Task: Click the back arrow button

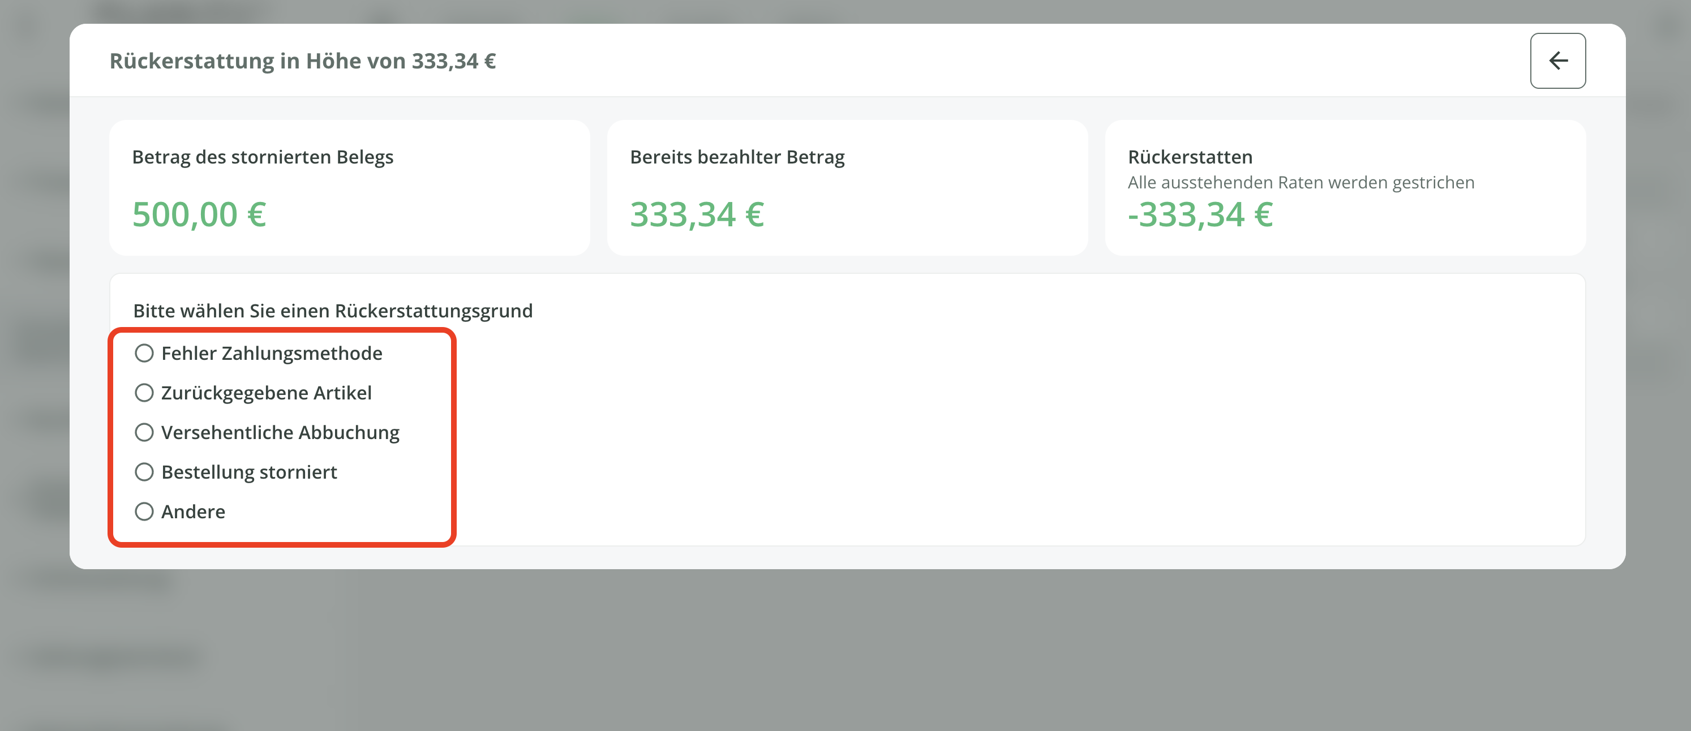Action: 1557,61
